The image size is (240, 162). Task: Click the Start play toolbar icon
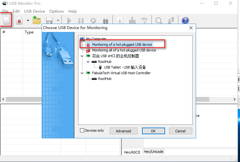69,21
